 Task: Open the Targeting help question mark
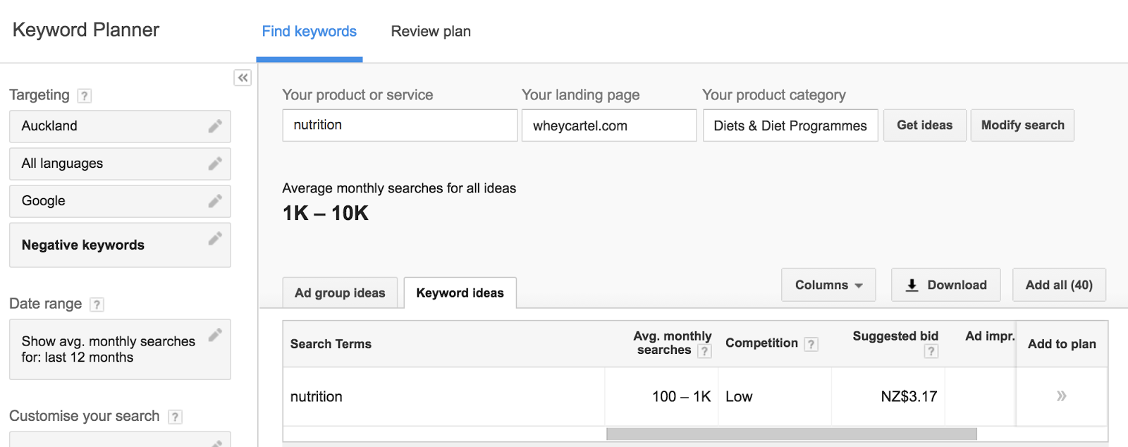pyautogui.click(x=85, y=96)
